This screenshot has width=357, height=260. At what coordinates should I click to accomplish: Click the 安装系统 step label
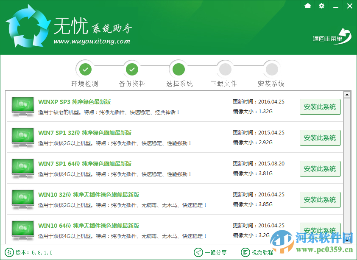pyautogui.click(x=271, y=84)
